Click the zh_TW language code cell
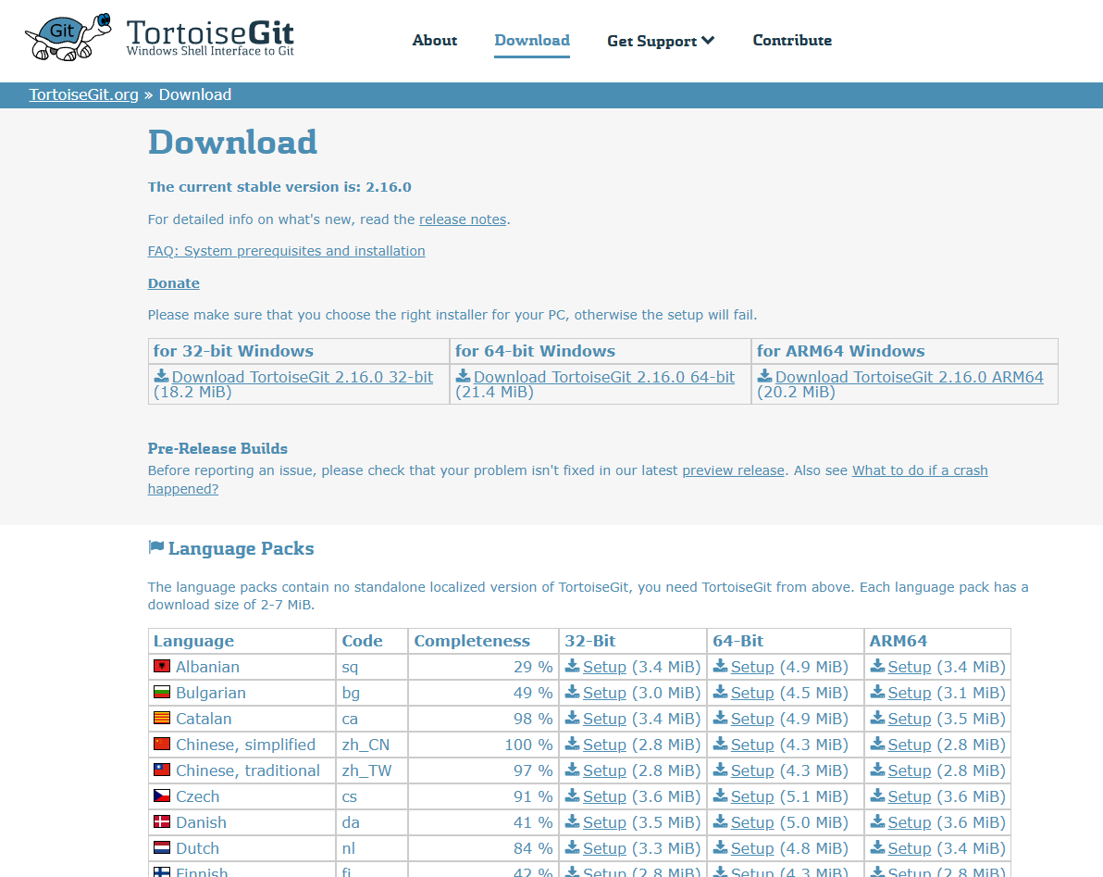Viewport: 1103px width, 877px height. pos(371,771)
